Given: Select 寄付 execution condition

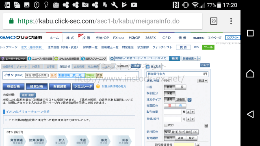Looking at the screenshot, I should (174, 132).
